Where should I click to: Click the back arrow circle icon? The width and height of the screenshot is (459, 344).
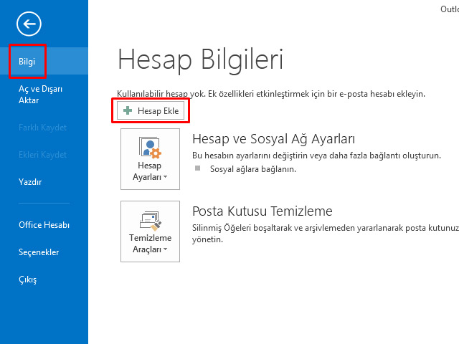click(x=29, y=24)
